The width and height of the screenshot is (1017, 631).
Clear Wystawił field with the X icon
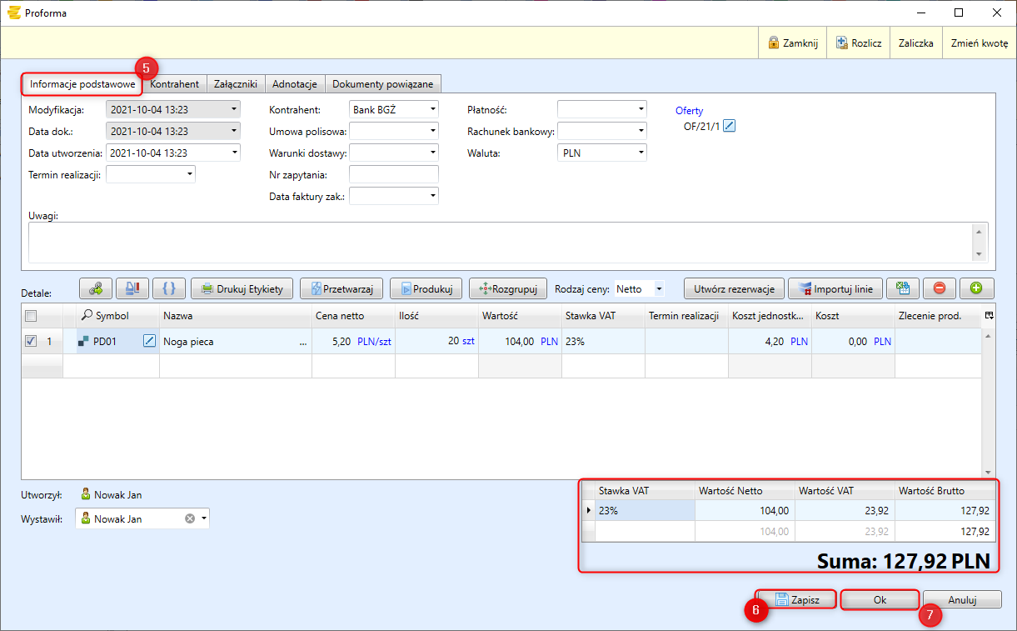click(x=189, y=518)
